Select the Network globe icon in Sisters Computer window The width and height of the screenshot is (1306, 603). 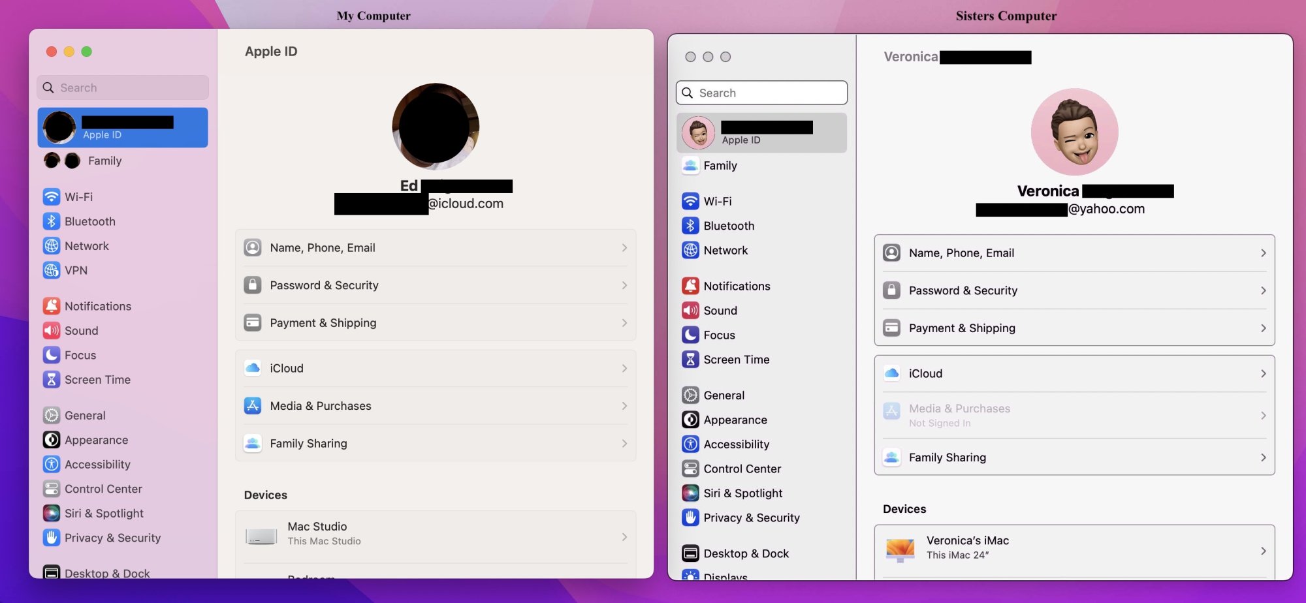coord(690,251)
